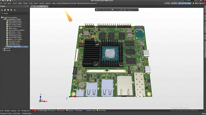The image size is (206, 115).
Task: Open the Edit menu
Action: (x=5, y=3)
